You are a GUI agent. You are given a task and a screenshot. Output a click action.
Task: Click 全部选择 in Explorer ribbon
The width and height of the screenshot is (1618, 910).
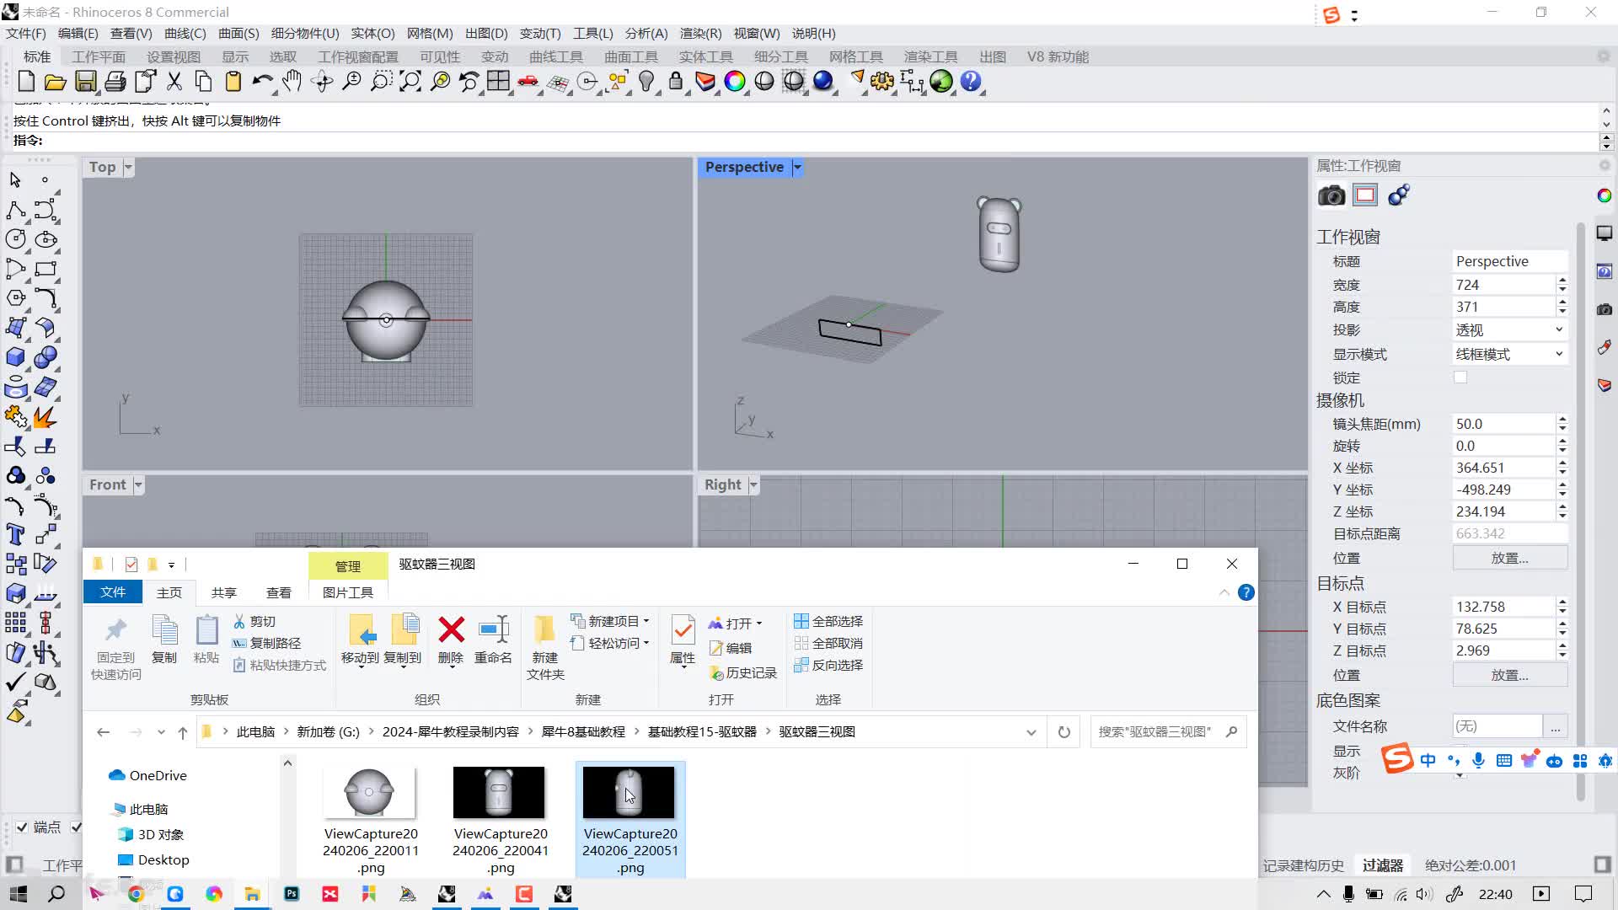828,621
